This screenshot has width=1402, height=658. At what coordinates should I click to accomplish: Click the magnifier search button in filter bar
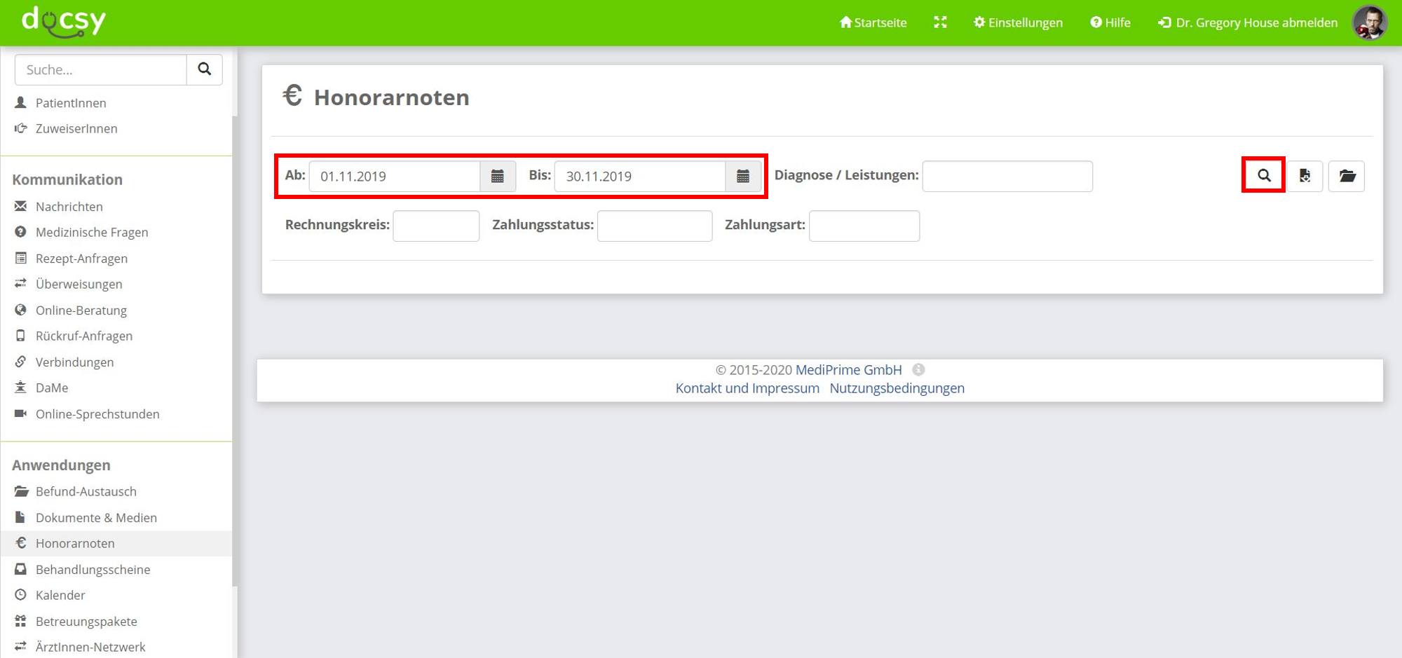pos(1263,175)
